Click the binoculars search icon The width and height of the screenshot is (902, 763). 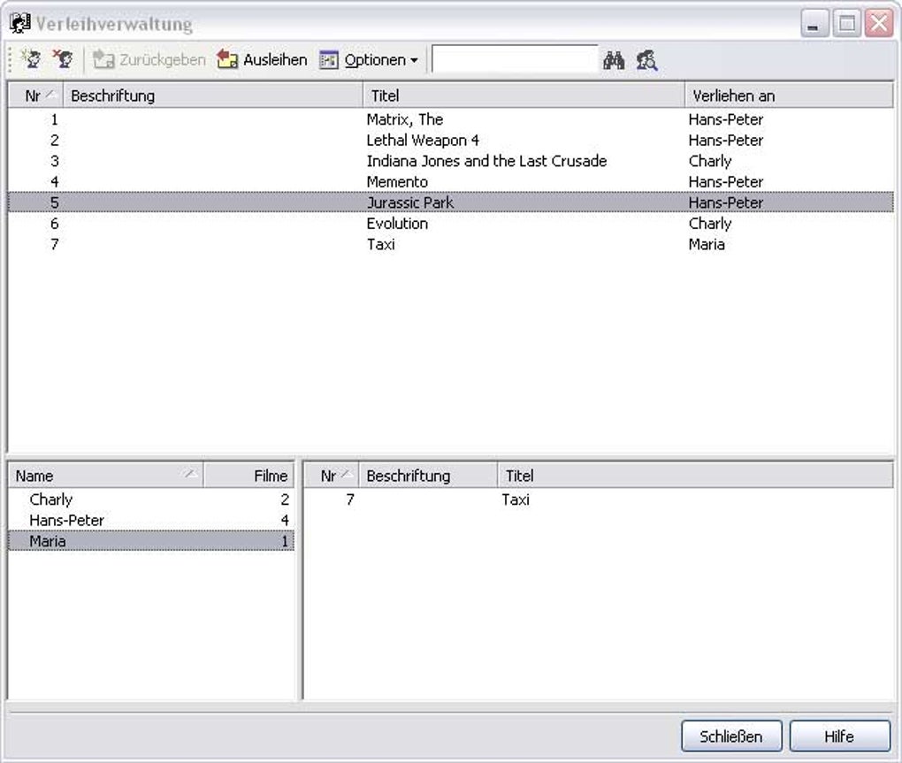pos(614,60)
